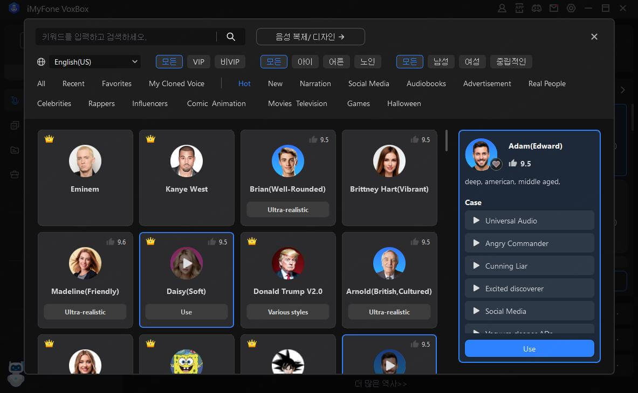Toggle the 어른 age filter
Screen dimensions: 638x393
click(336, 62)
